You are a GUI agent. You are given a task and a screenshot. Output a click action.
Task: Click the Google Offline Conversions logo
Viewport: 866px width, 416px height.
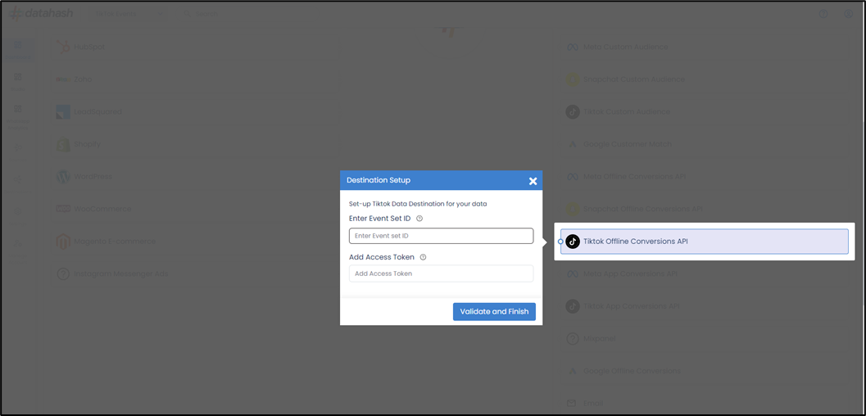click(x=573, y=371)
